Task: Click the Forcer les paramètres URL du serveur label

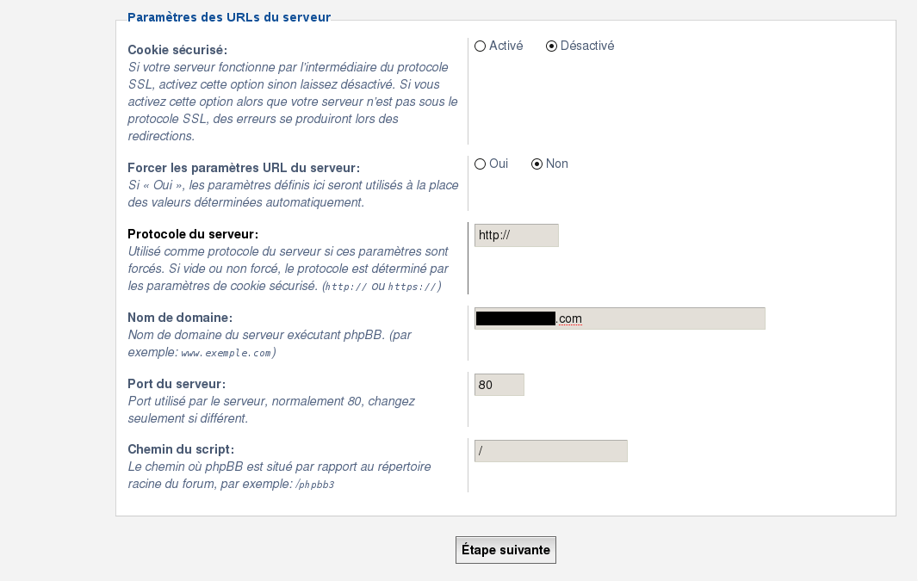Action: pyautogui.click(x=244, y=168)
